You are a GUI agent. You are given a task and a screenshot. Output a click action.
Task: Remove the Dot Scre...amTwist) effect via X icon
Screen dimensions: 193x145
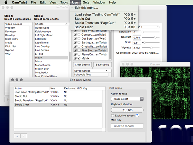(x=75, y=38)
